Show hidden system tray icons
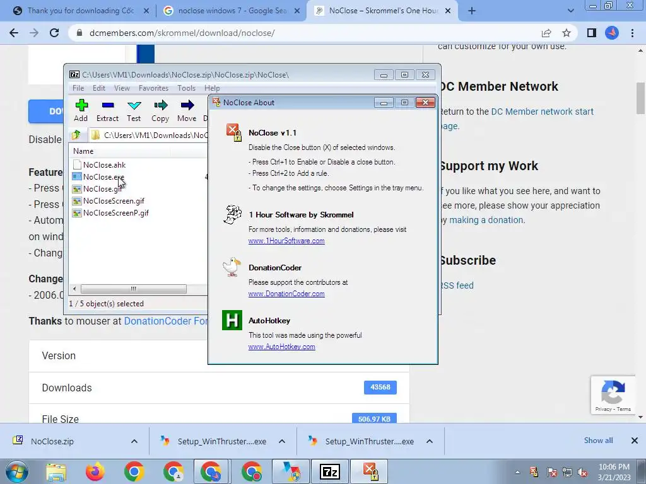This screenshot has height=484, width=646. [517, 473]
